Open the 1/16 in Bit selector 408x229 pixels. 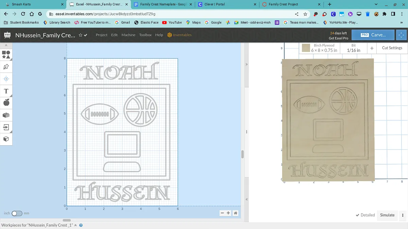354,48
